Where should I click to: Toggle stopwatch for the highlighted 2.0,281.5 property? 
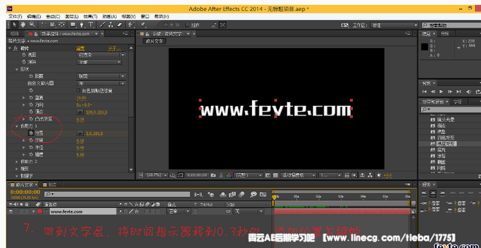coord(30,134)
